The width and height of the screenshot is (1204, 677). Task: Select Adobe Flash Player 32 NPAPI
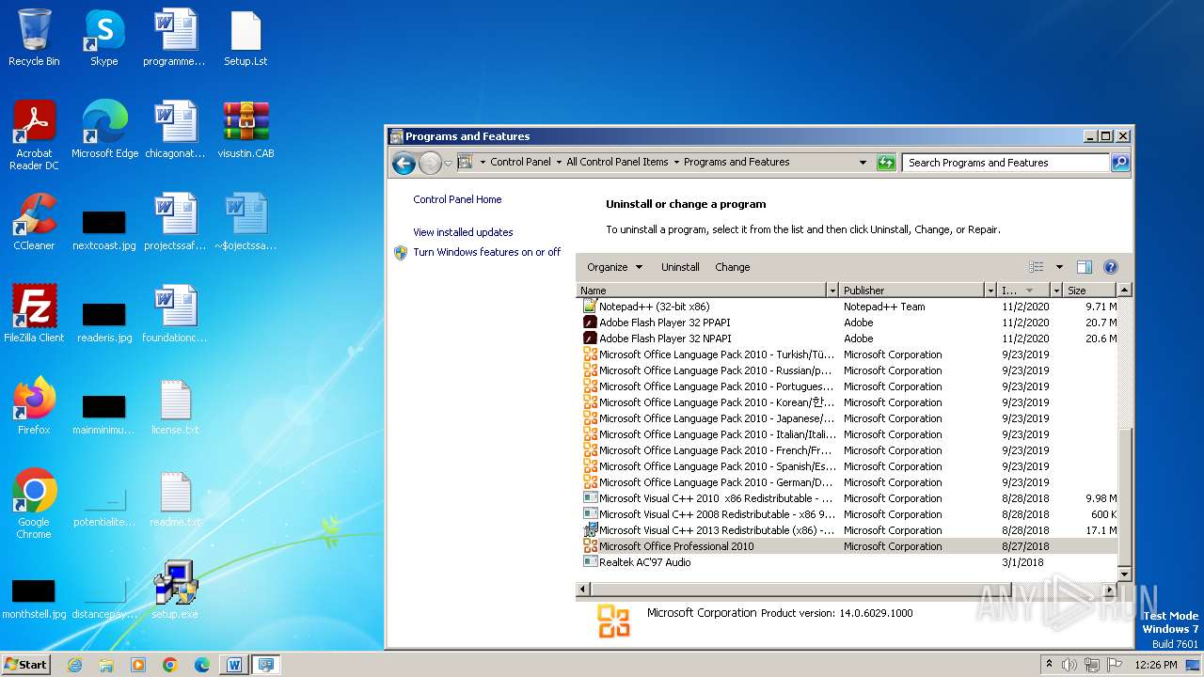pyautogui.click(x=847, y=338)
